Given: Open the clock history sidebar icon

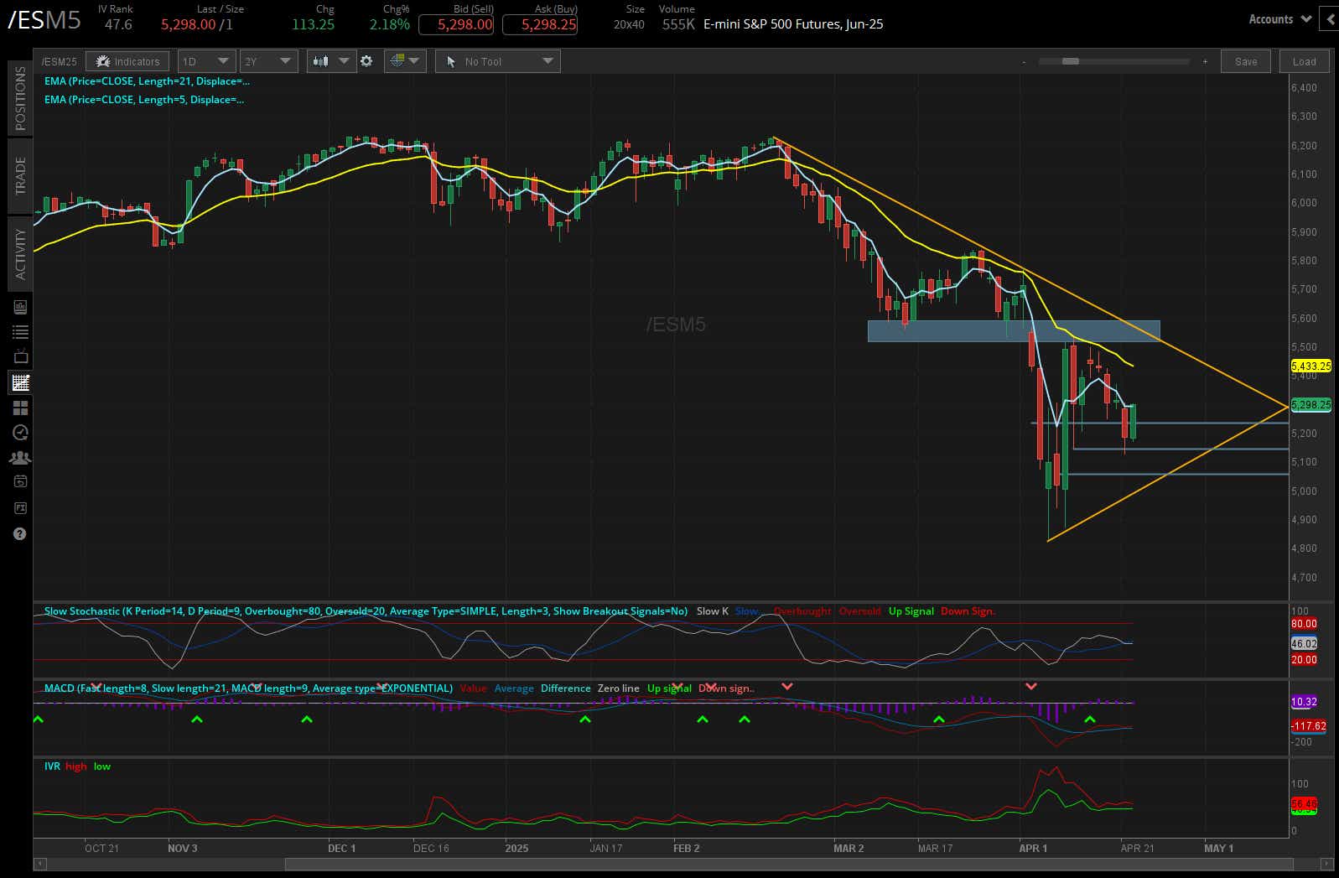Looking at the screenshot, I should 20,433.
